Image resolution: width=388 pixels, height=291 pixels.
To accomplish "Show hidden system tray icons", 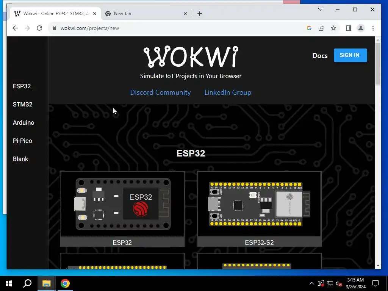I will click(x=312, y=283).
